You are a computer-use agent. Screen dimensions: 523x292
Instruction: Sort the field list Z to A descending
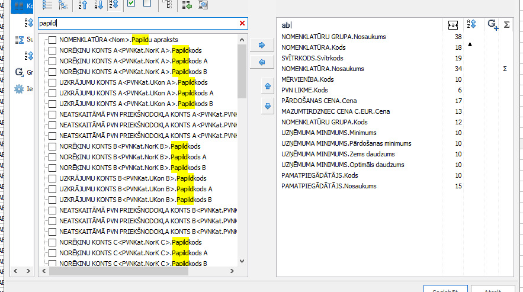tap(98, 5)
